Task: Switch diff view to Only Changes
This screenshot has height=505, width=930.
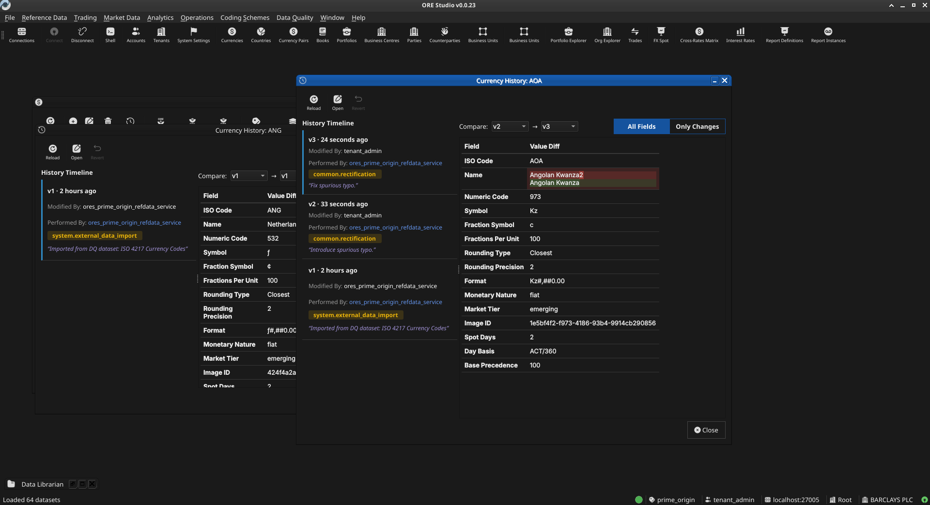Action: (697, 126)
